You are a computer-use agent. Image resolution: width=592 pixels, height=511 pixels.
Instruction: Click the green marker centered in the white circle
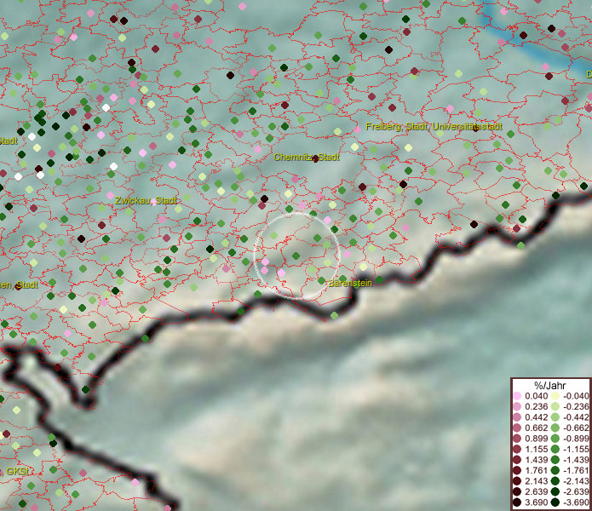click(x=296, y=255)
